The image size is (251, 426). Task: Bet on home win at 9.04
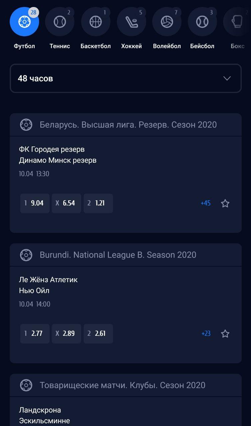(x=35, y=203)
